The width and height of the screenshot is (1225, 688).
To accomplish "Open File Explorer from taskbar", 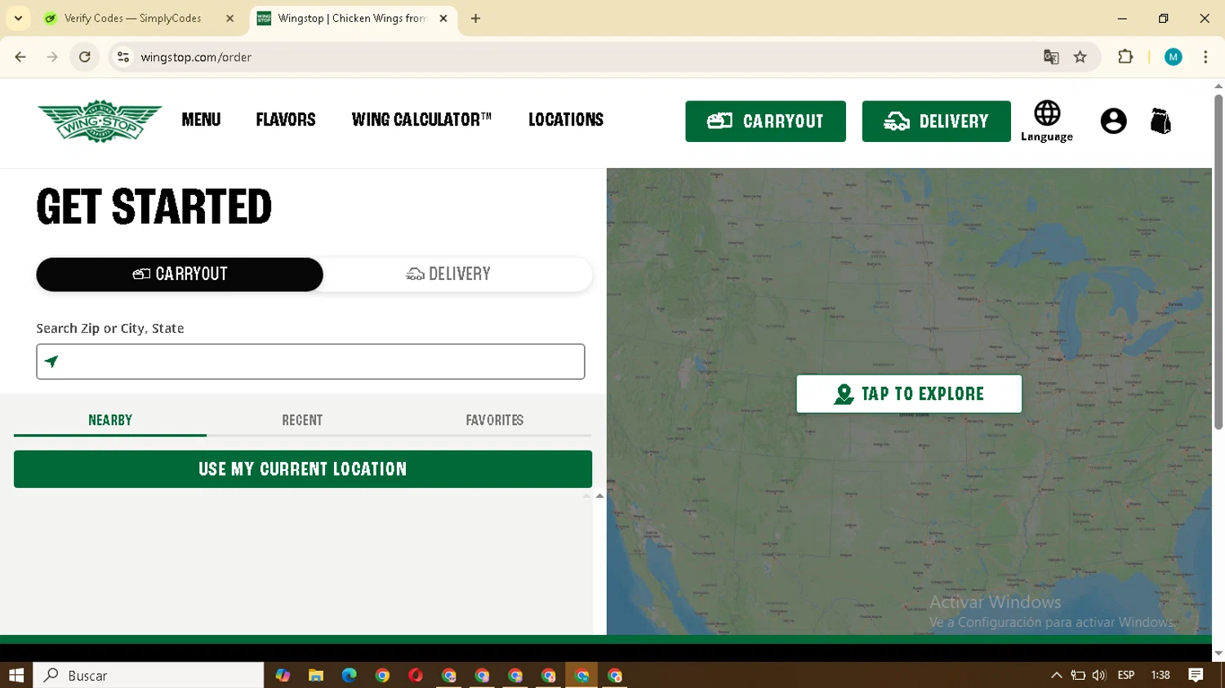I will [316, 675].
